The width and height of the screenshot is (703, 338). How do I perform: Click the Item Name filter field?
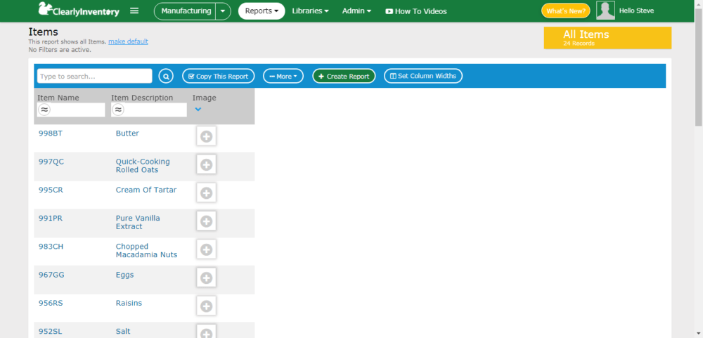[x=71, y=110]
